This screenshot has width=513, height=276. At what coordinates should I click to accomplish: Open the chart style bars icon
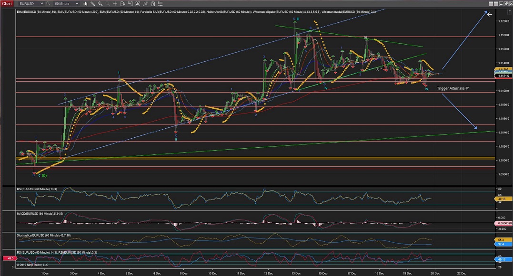click(x=85, y=4)
